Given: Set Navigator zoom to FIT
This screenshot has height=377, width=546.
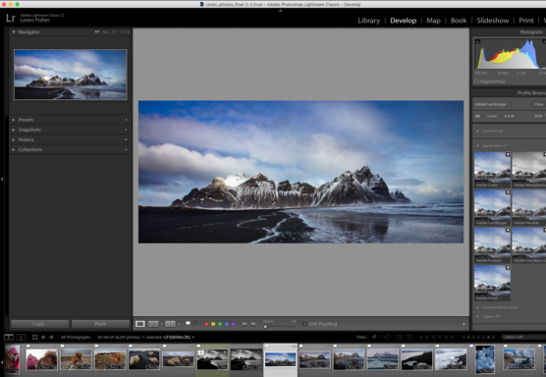Looking at the screenshot, I should 97,32.
